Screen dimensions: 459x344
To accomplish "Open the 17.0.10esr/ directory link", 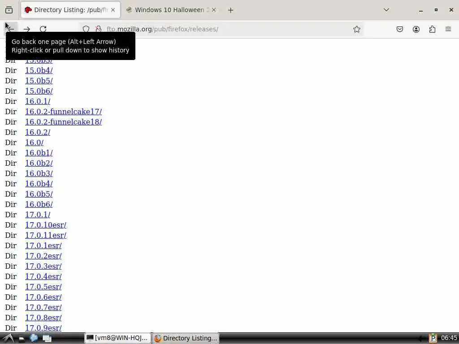I will 46,225.
